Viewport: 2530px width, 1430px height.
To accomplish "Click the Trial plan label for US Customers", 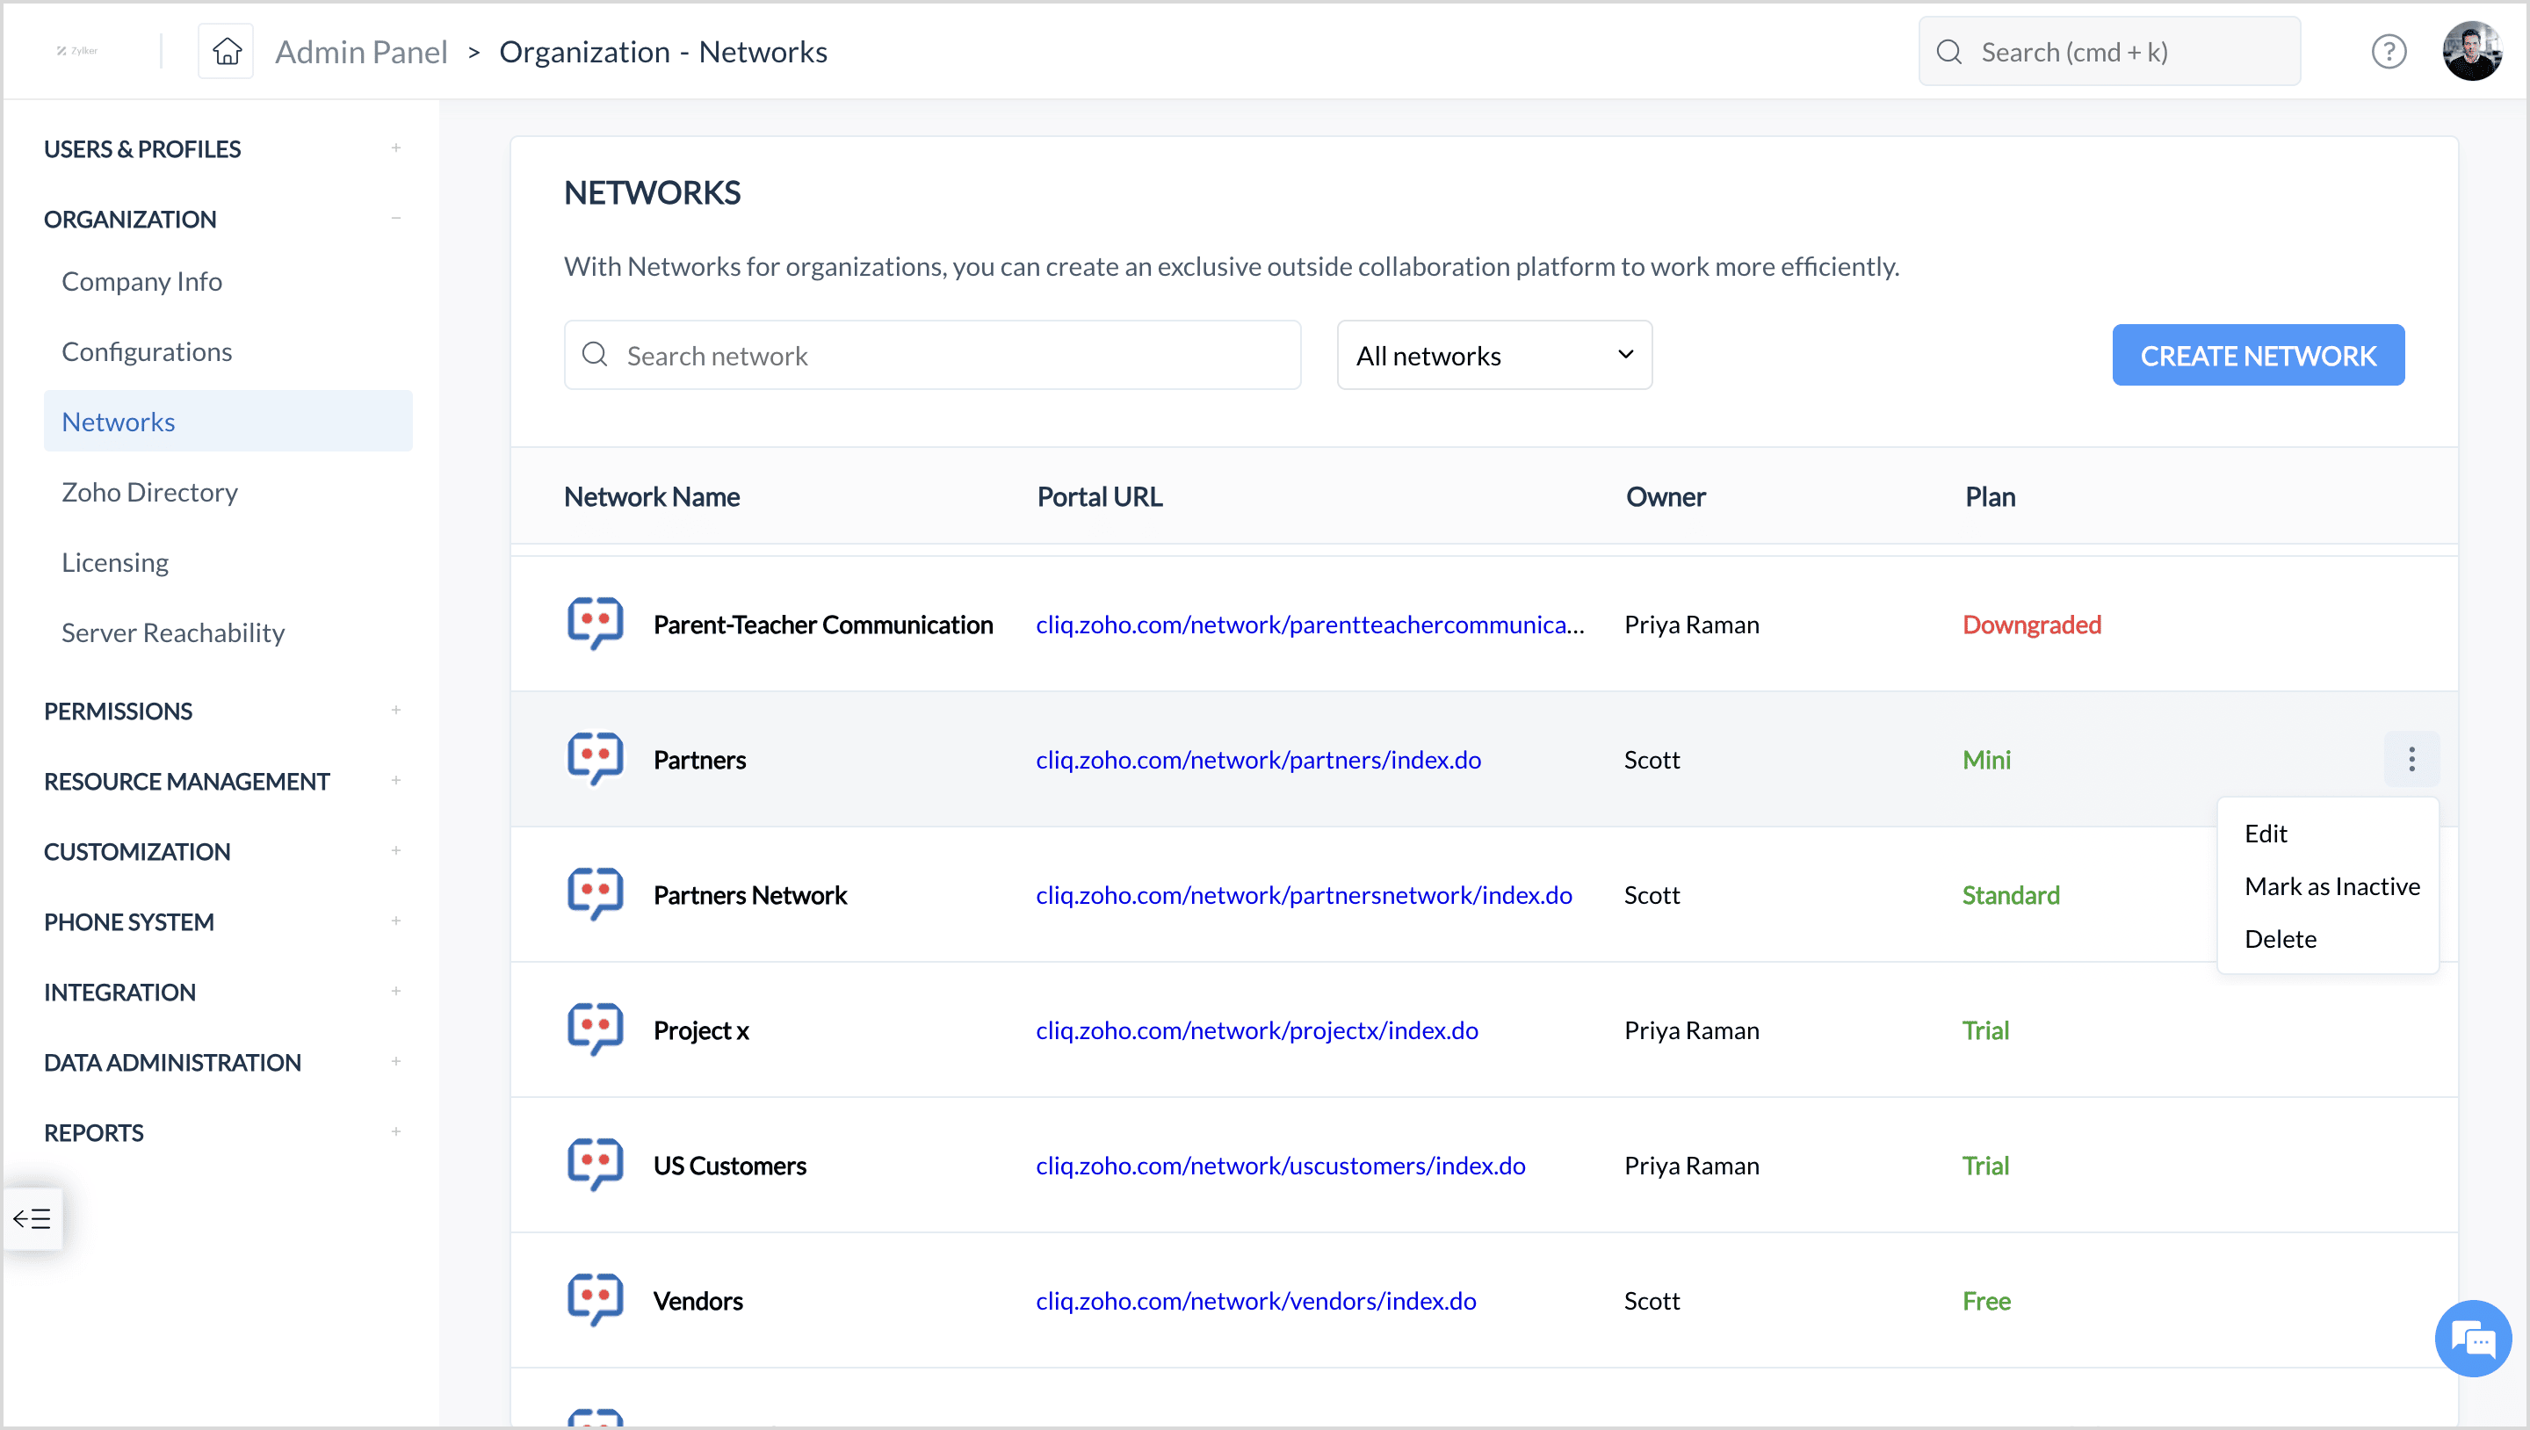I will point(1985,1166).
